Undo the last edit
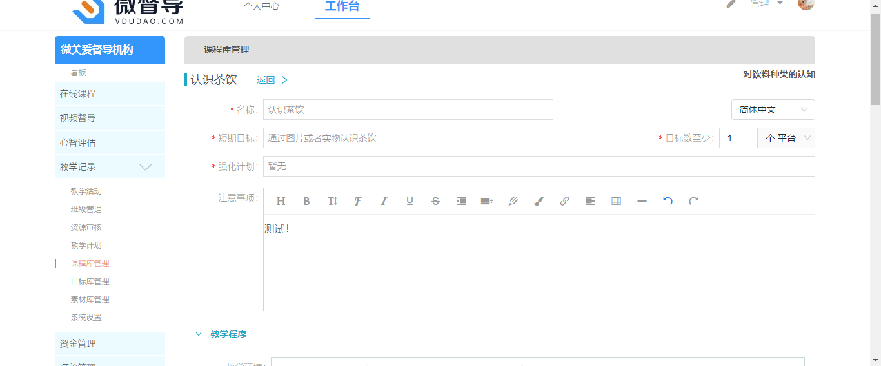 point(668,201)
